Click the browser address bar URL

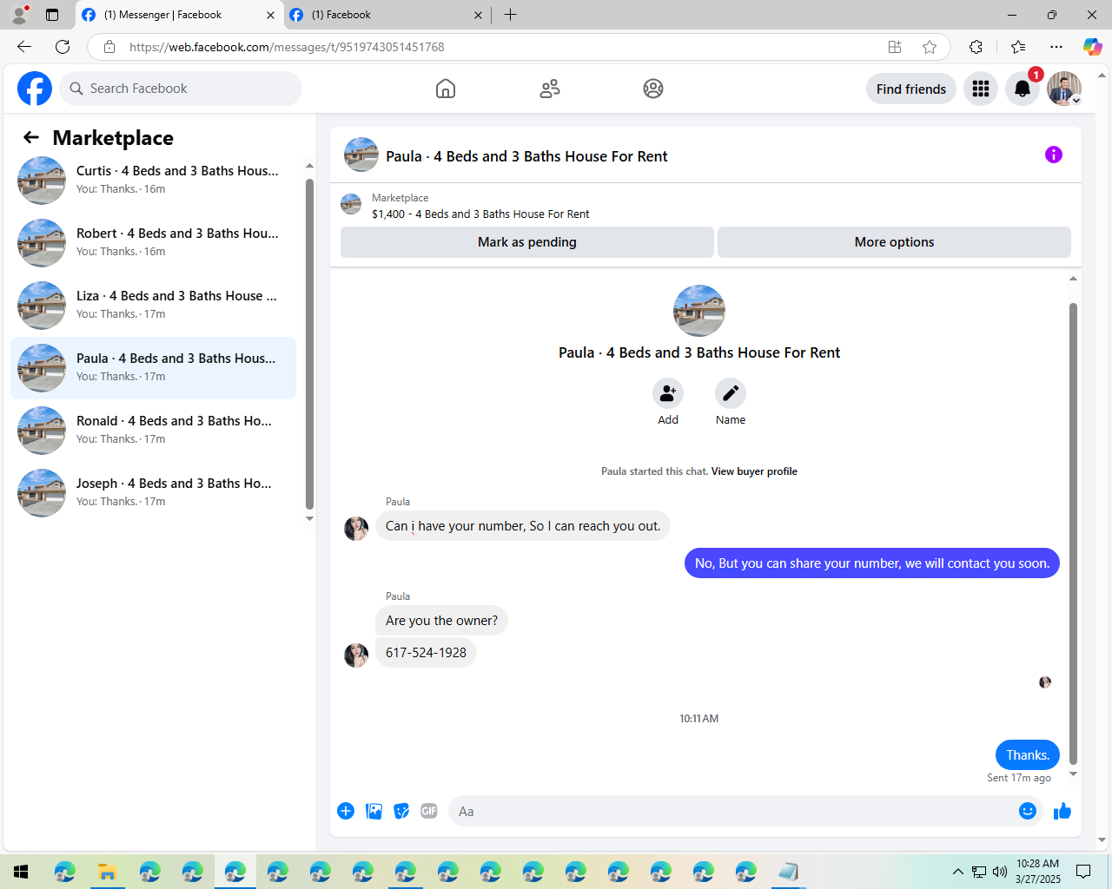click(x=287, y=47)
